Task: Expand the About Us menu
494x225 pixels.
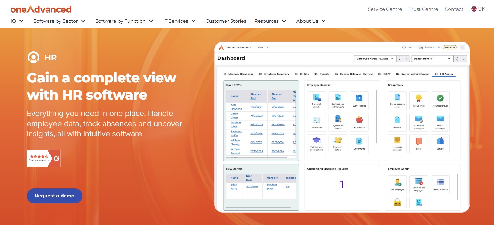Action: point(311,21)
